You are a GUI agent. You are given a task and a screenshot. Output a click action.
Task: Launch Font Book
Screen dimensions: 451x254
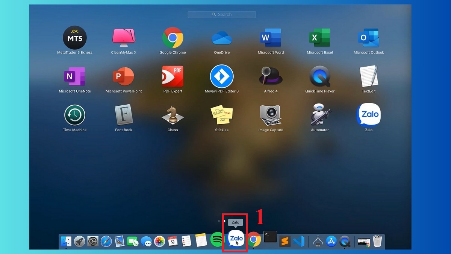124,115
